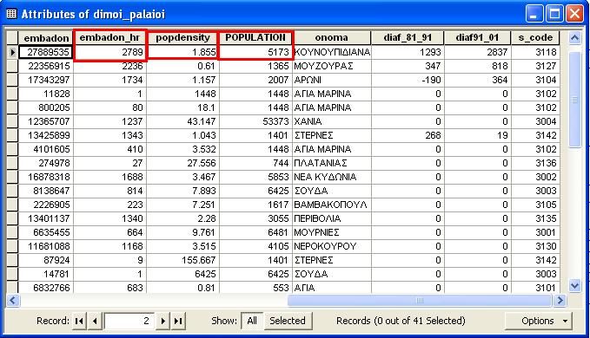Select the POPULATION column header
This screenshot has width=590, height=338.
pyautogui.click(x=255, y=38)
